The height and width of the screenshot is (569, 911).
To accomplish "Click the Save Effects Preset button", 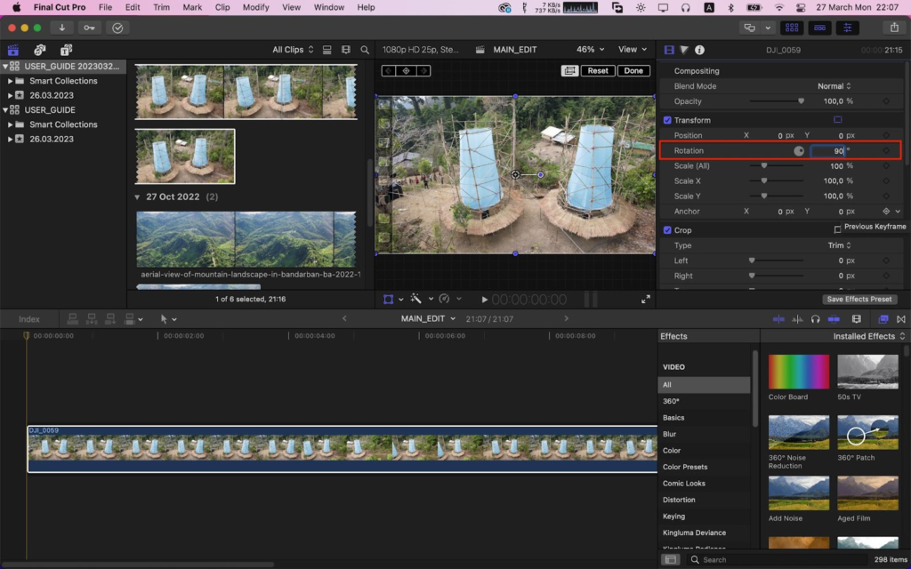I will pos(859,299).
